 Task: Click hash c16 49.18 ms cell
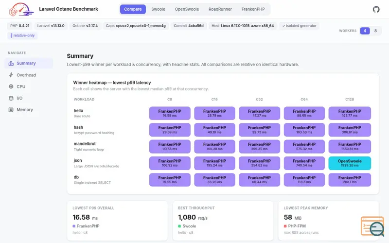tap(214, 130)
